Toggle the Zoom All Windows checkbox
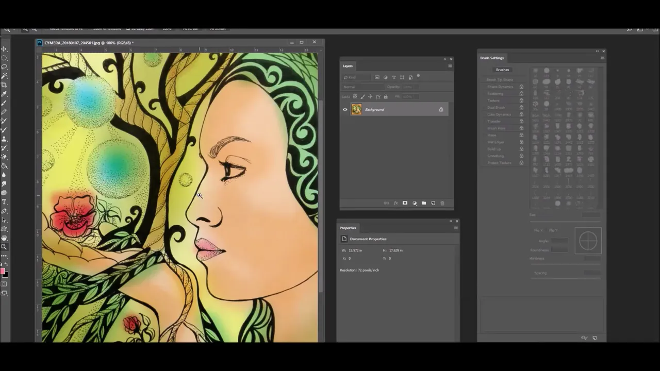Image resolution: width=660 pixels, height=371 pixels. click(x=90, y=29)
